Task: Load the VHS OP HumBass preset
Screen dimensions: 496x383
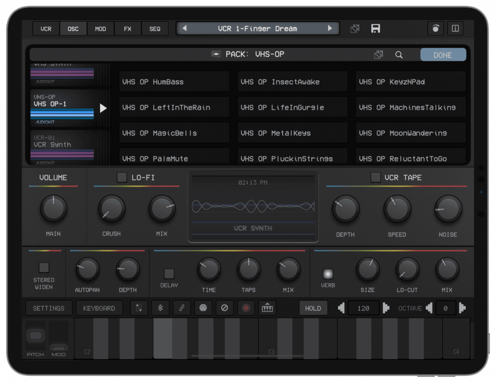Action: tap(174, 81)
